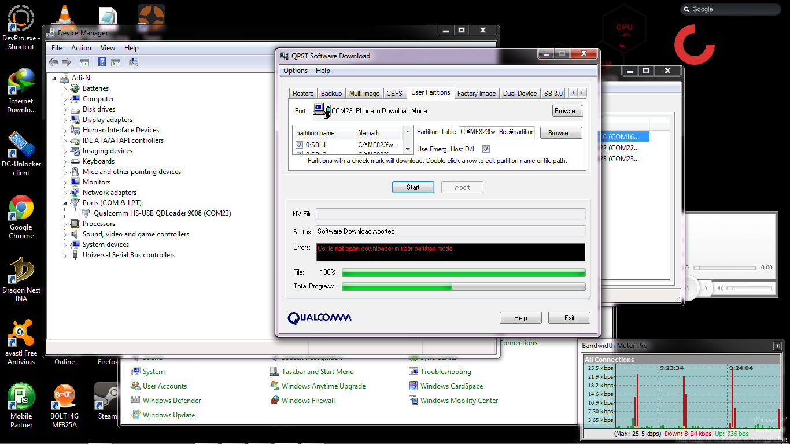The height and width of the screenshot is (444, 790).
Task: Click the Scan for hardware changes toolbar icon
Action: click(134, 62)
